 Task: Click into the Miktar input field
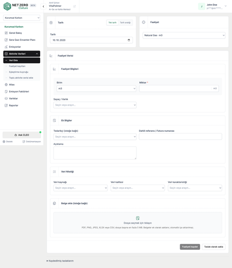[x=175, y=88]
